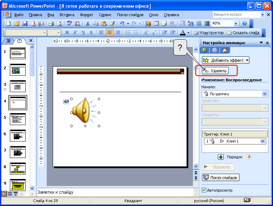The height and width of the screenshot is (206, 273).
Task: Click the font color A swatch
Action: click(x=183, y=33)
